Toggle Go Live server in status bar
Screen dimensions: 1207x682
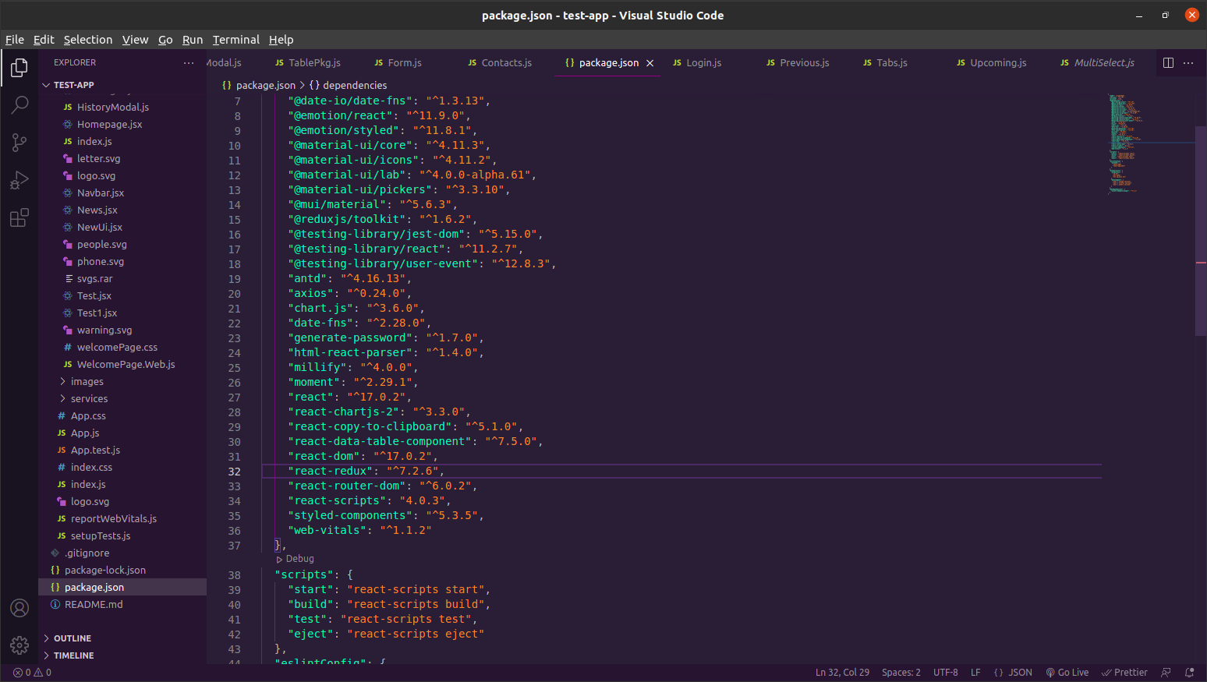tap(1067, 672)
